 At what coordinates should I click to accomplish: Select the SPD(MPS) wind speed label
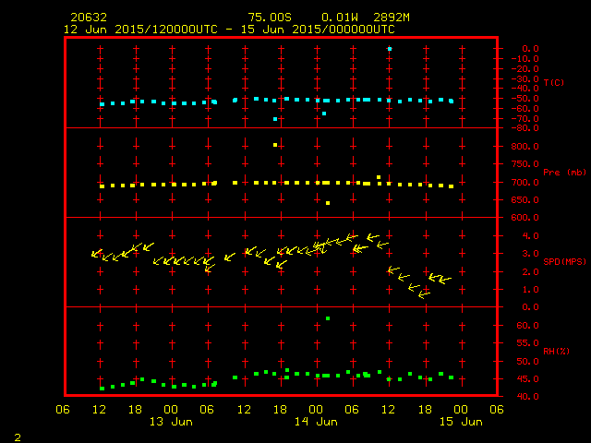click(562, 262)
